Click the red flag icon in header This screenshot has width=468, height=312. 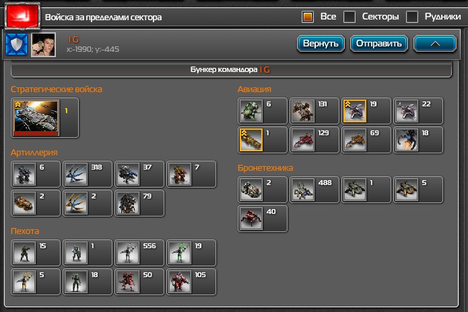pos(22,16)
